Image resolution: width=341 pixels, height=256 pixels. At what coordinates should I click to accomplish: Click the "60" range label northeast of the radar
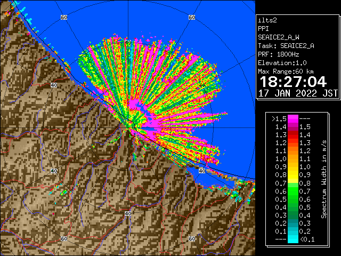(192, 17)
